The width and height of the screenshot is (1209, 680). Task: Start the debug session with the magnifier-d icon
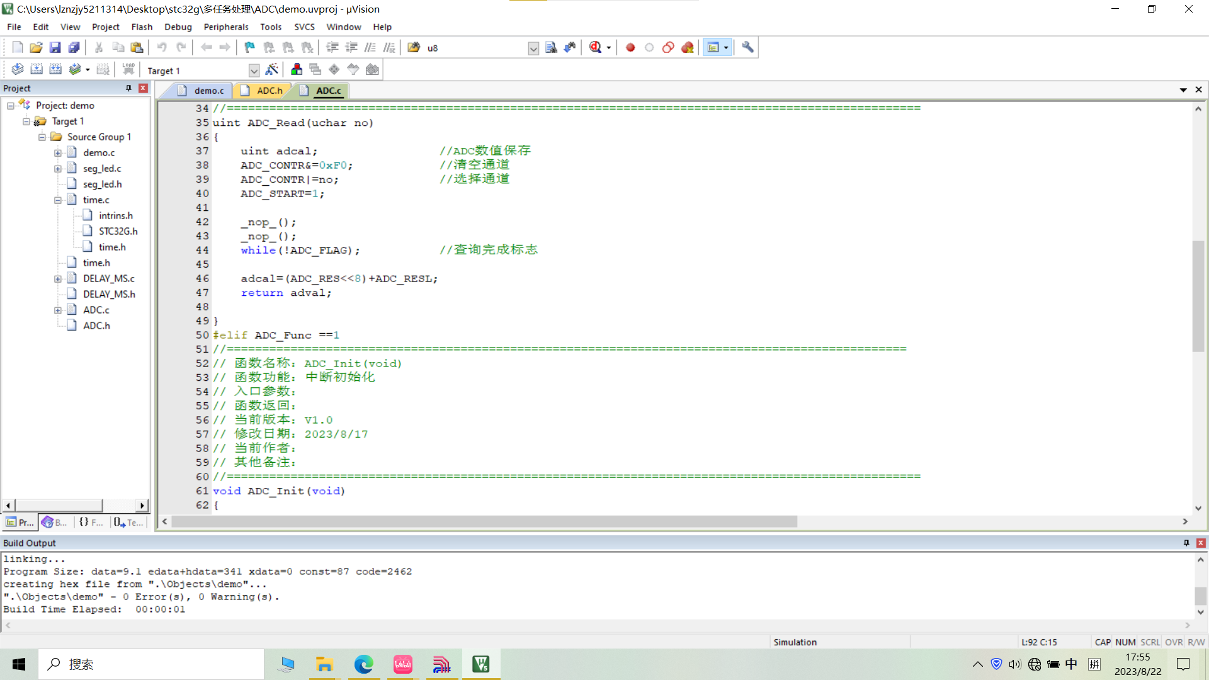pyautogui.click(x=596, y=47)
